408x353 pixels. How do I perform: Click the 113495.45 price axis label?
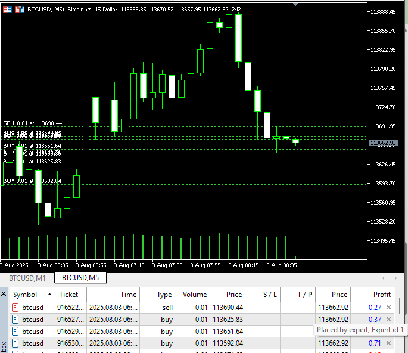[x=383, y=241]
